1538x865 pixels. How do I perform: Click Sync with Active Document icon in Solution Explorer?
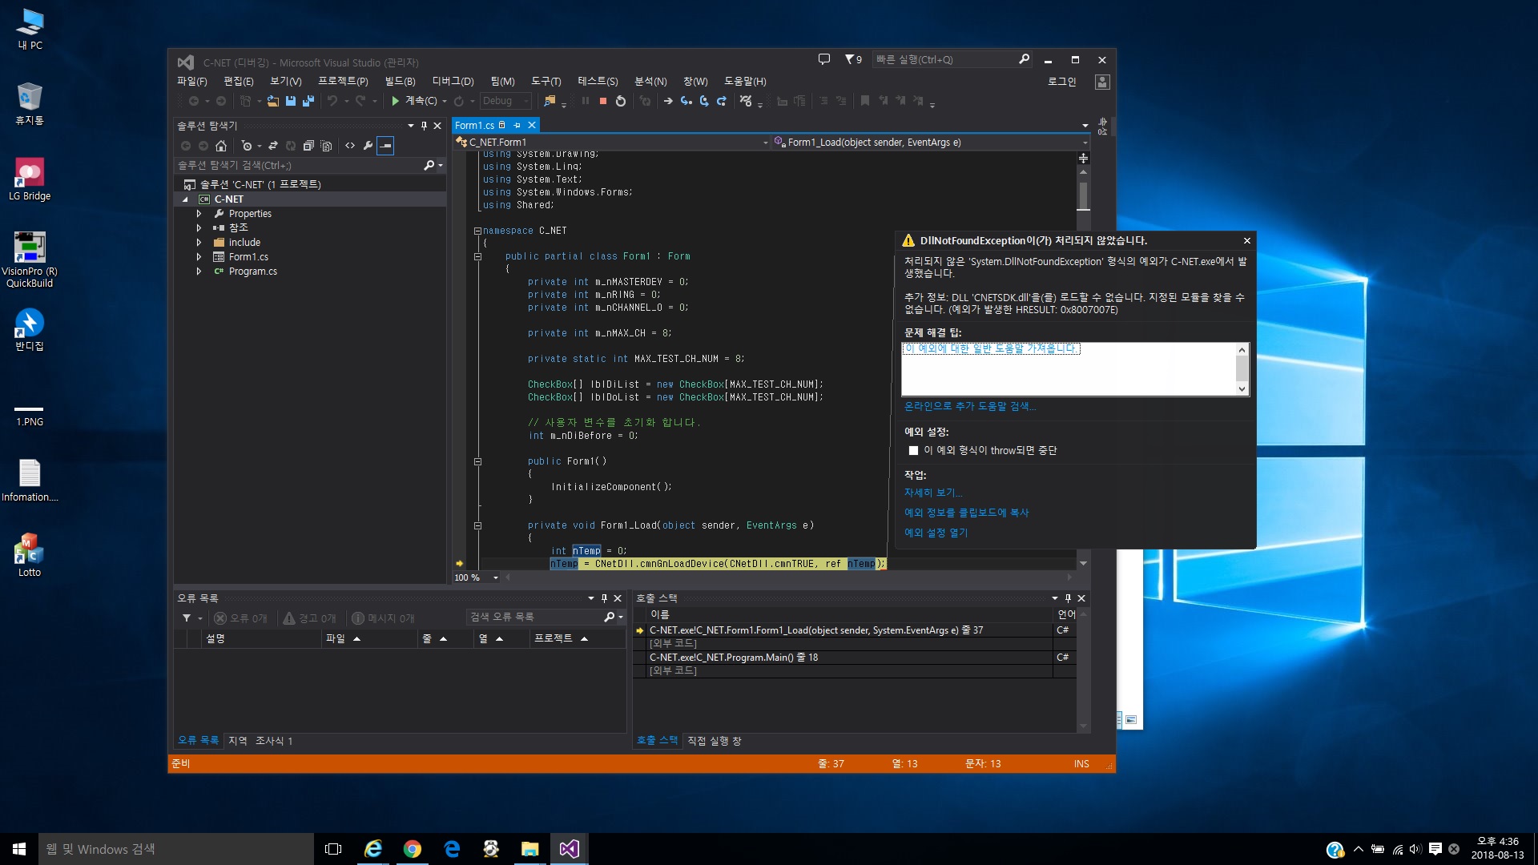[273, 146]
